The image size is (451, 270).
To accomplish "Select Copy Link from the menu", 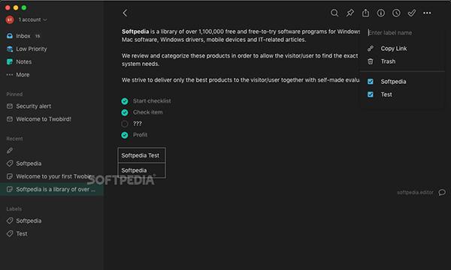I will click(x=394, y=49).
